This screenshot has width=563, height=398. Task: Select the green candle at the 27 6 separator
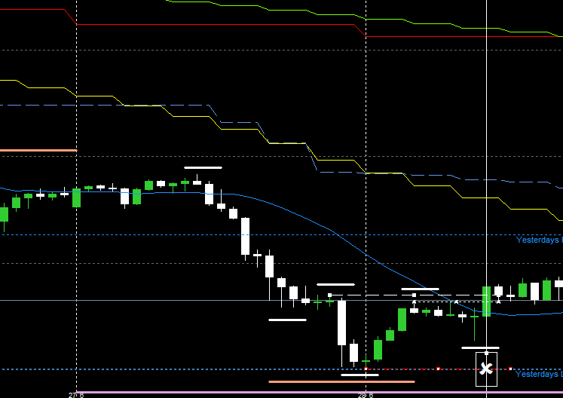point(76,197)
